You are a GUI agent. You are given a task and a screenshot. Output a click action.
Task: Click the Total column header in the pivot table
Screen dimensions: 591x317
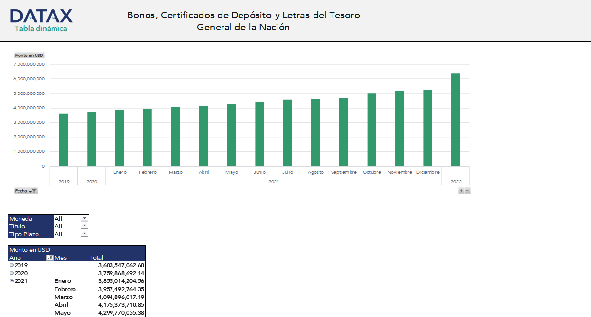pyautogui.click(x=95, y=257)
